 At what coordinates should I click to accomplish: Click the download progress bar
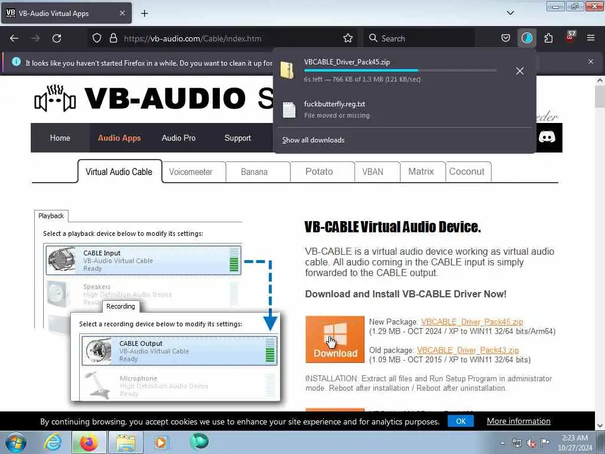[x=400, y=70]
